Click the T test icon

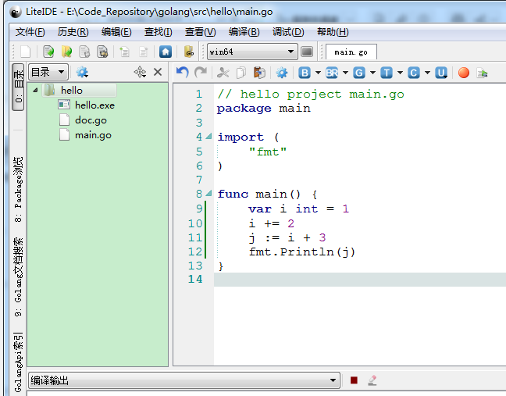[387, 73]
